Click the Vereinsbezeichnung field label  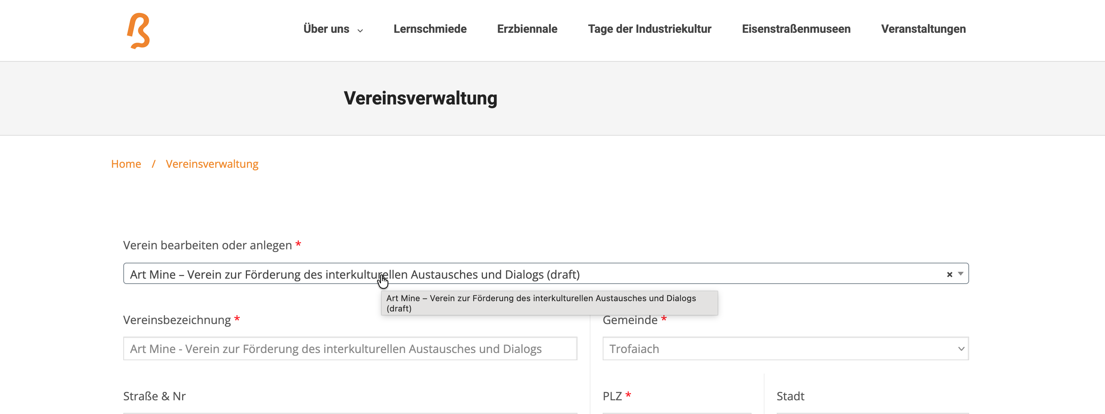(177, 320)
